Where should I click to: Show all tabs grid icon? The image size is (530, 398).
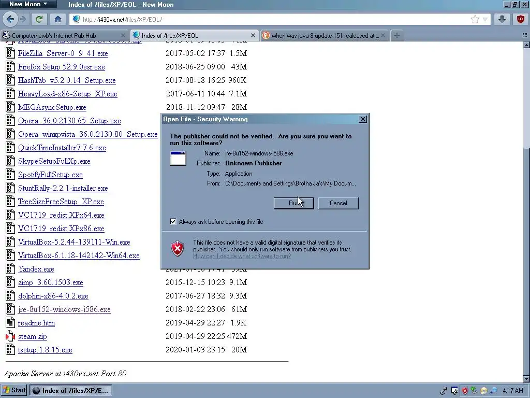525,35
